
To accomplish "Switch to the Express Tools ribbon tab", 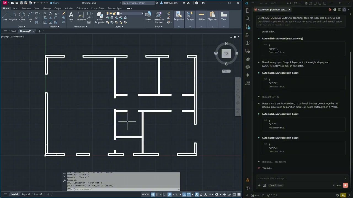I will [98, 8].
